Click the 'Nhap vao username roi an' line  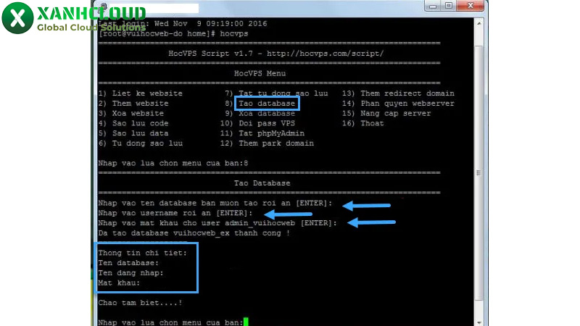tap(175, 213)
